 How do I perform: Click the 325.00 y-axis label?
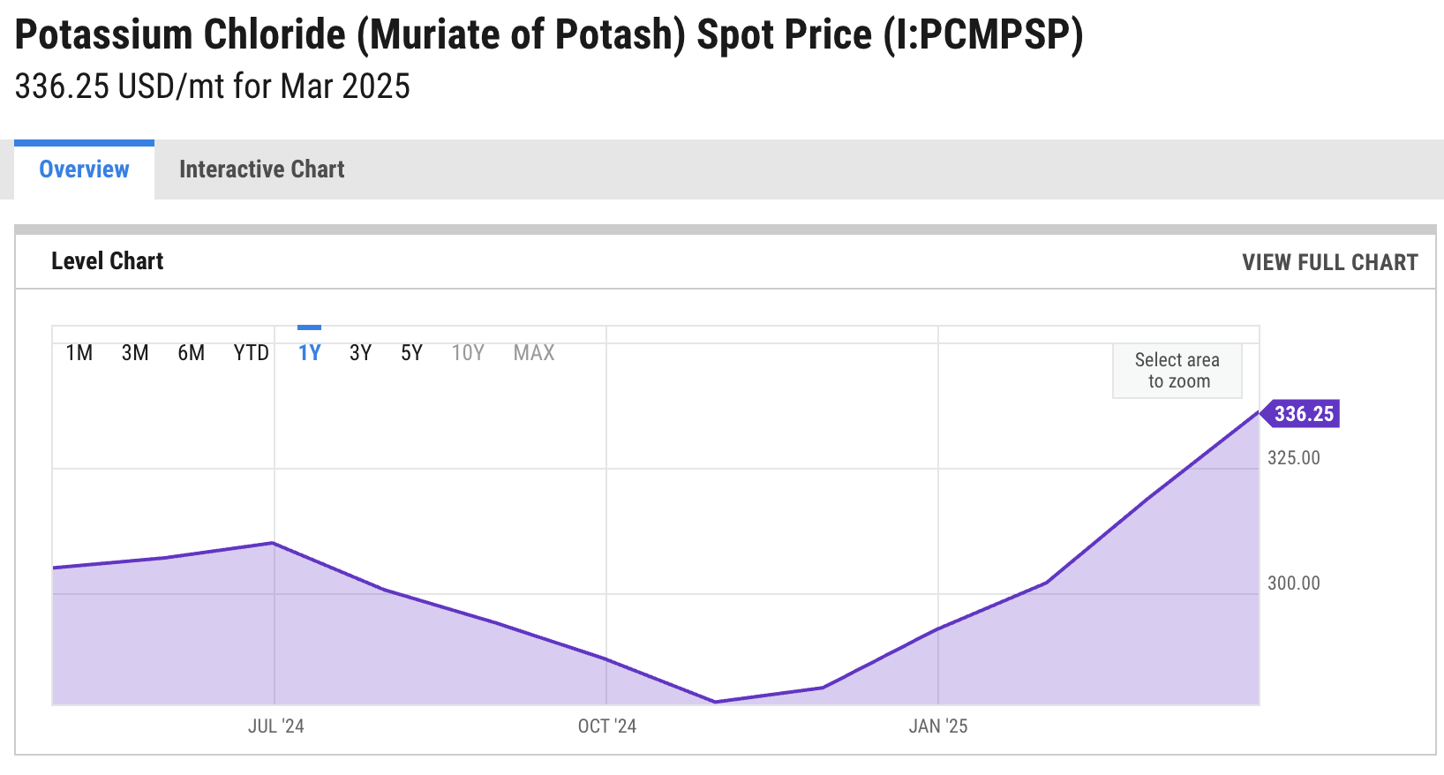point(1294,458)
